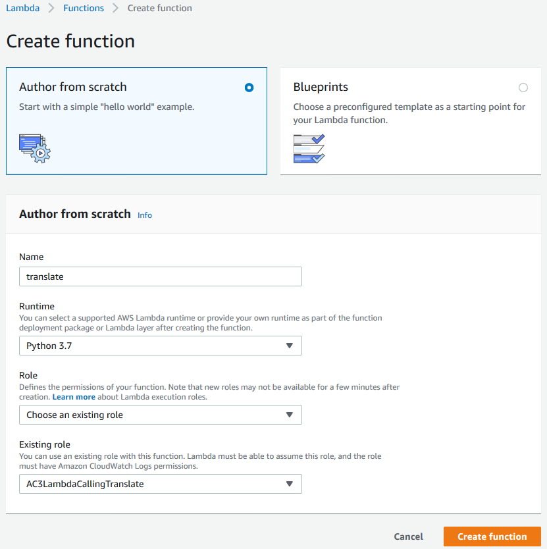The height and width of the screenshot is (549, 547).
Task: Open the AC3LambdaCallingTranslate existing role dropdown
Action: point(161,484)
